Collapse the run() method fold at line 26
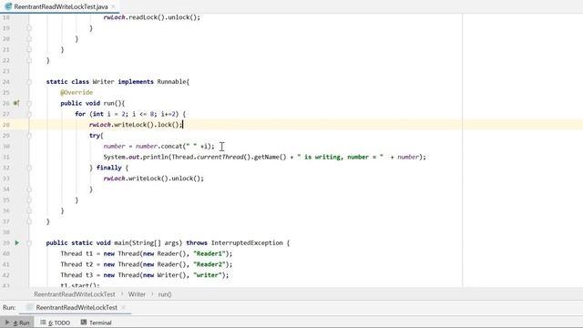Viewport: 583px width, 328px height. click(29, 103)
